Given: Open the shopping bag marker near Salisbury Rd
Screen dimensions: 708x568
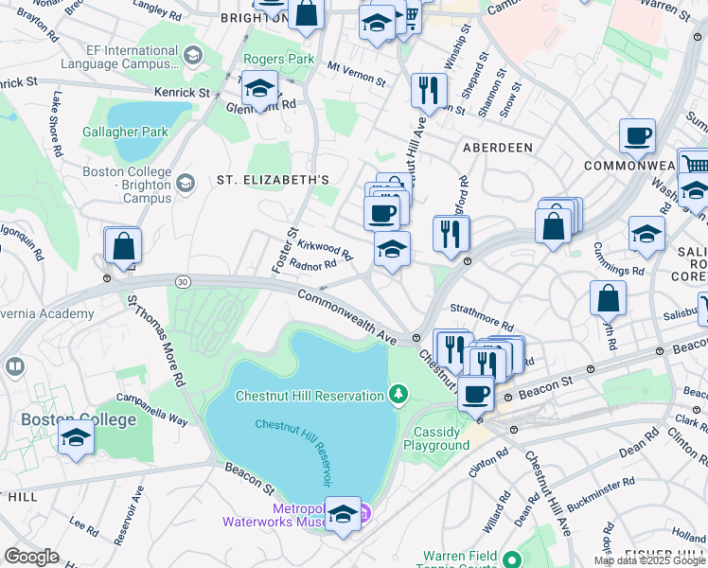Looking at the screenshot, I should coord(608,300).
